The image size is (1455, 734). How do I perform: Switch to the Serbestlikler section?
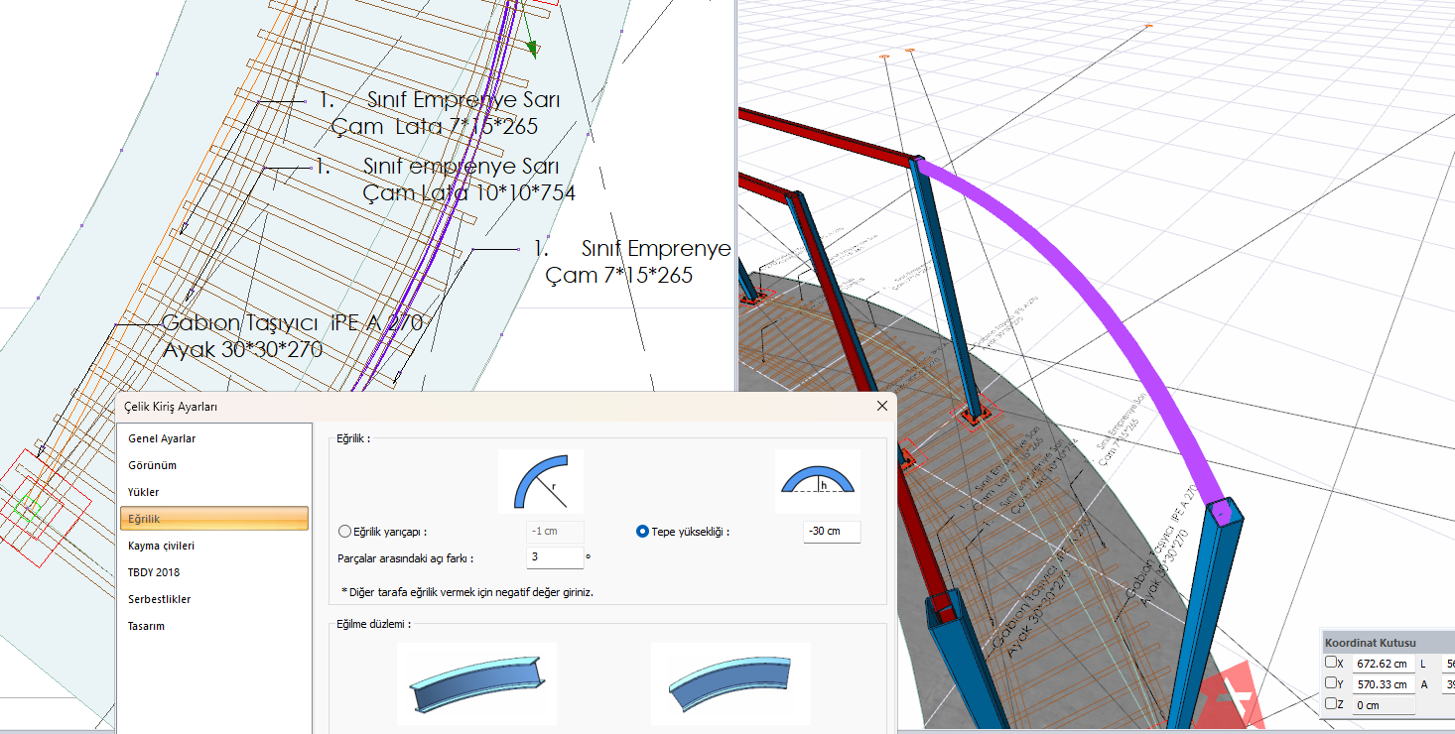coord(160,599)
